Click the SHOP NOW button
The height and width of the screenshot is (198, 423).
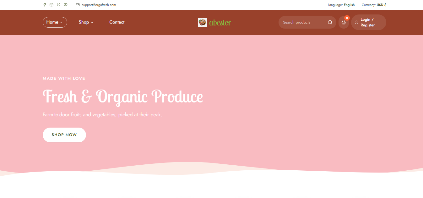point(64,135)
